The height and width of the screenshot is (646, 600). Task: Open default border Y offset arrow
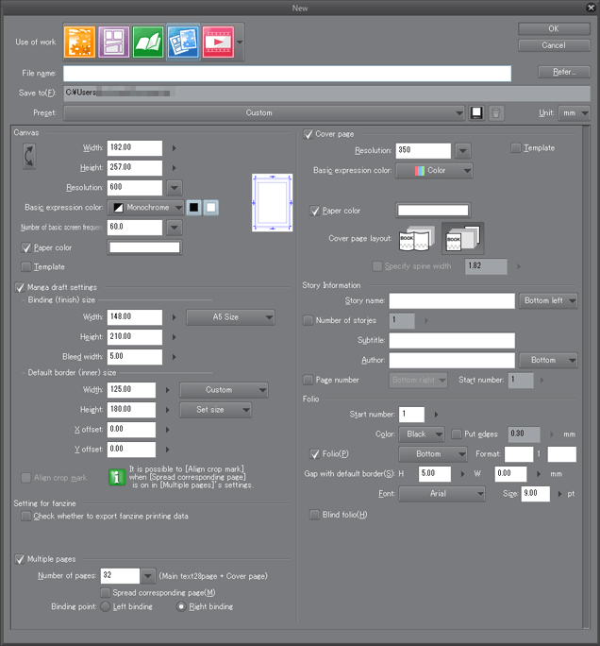pos(168,450)
